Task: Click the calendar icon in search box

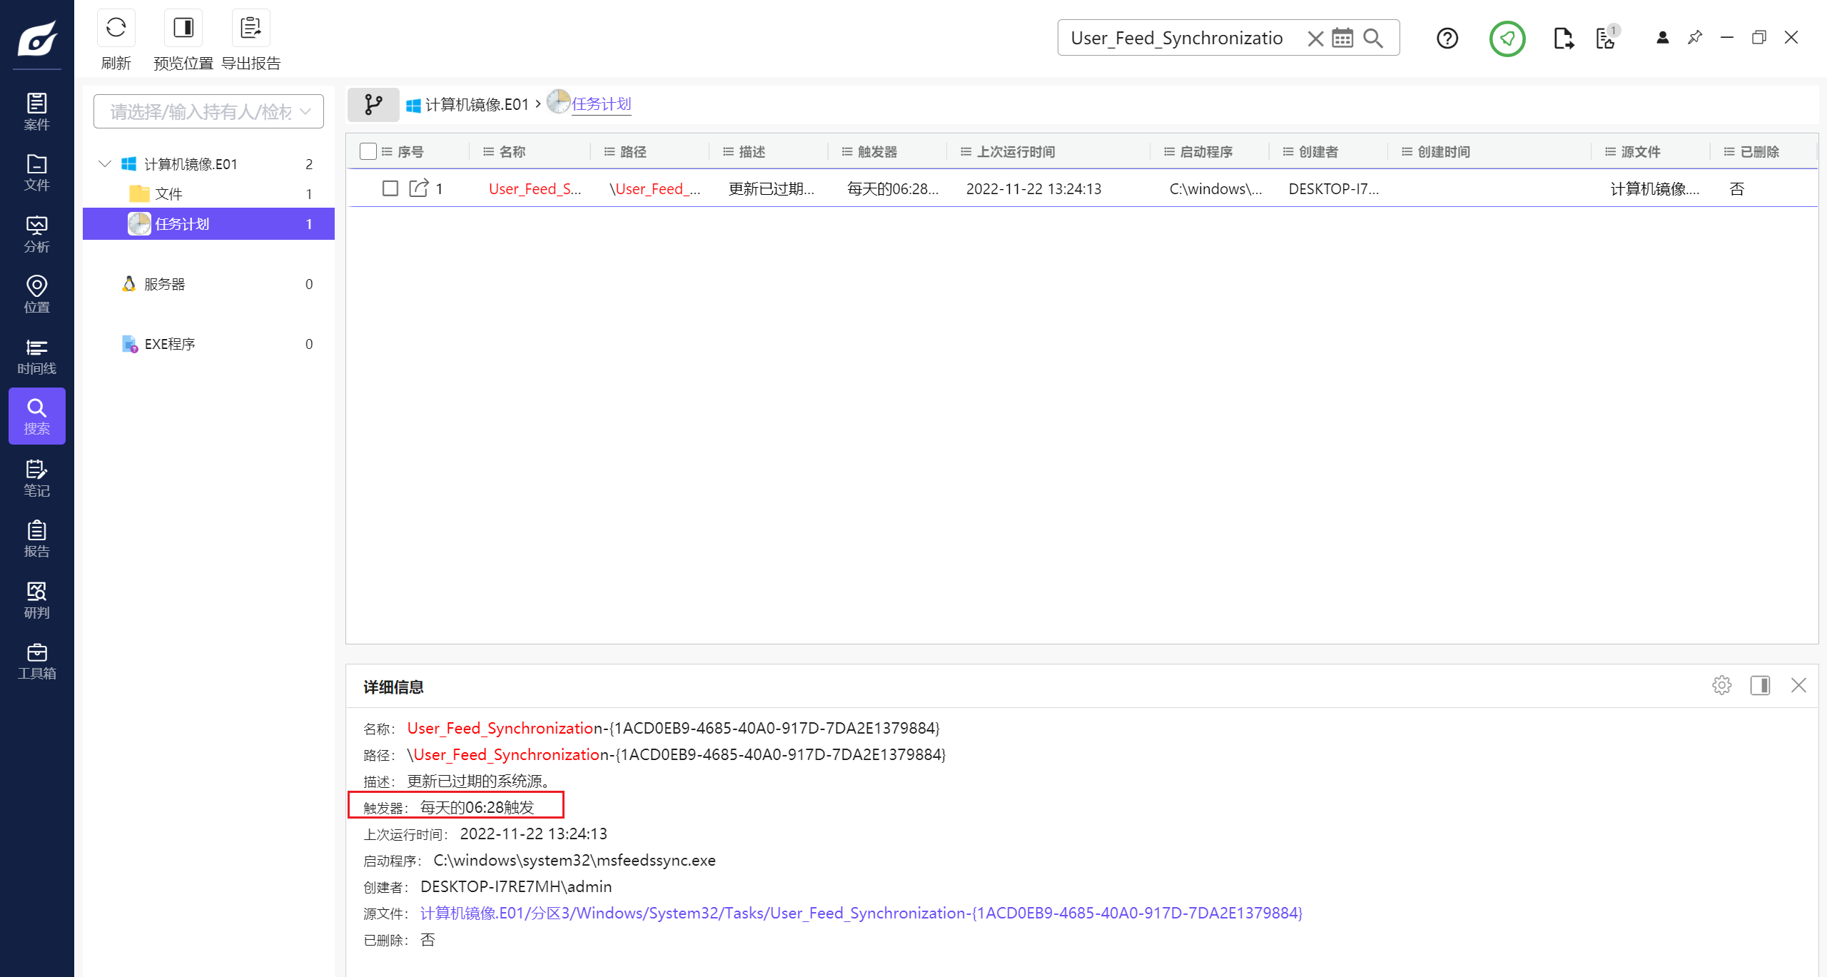Action: coord(1342,38)
